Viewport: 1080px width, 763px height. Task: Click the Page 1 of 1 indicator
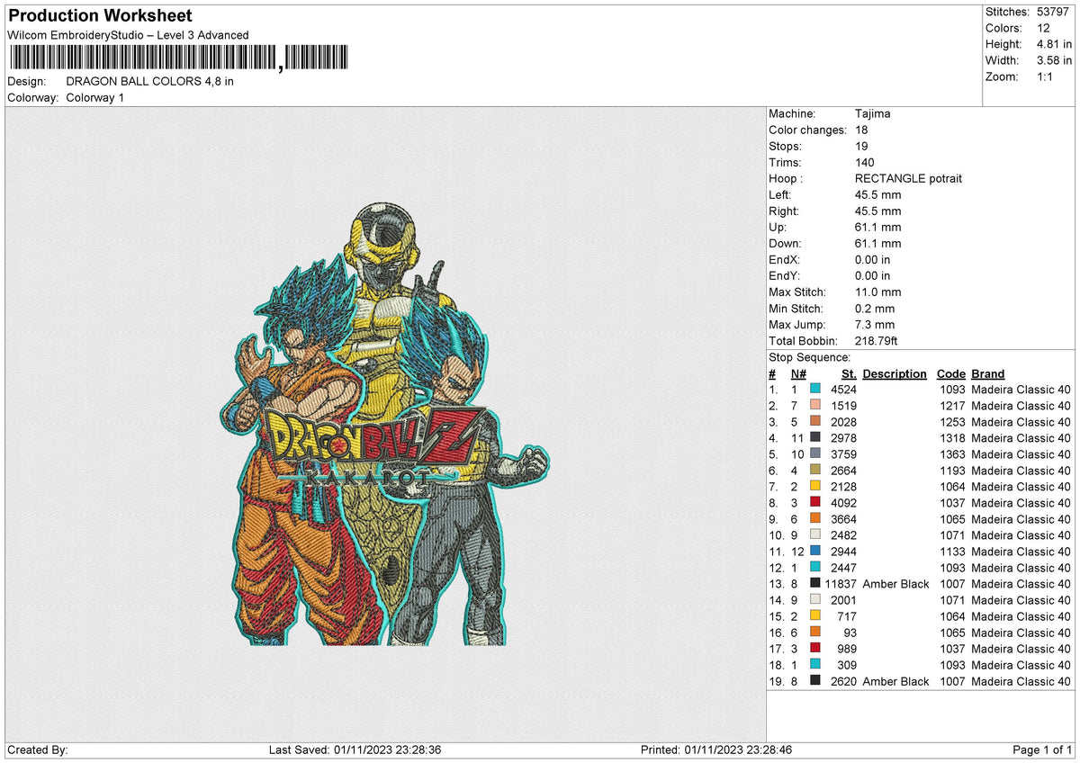1042,750
